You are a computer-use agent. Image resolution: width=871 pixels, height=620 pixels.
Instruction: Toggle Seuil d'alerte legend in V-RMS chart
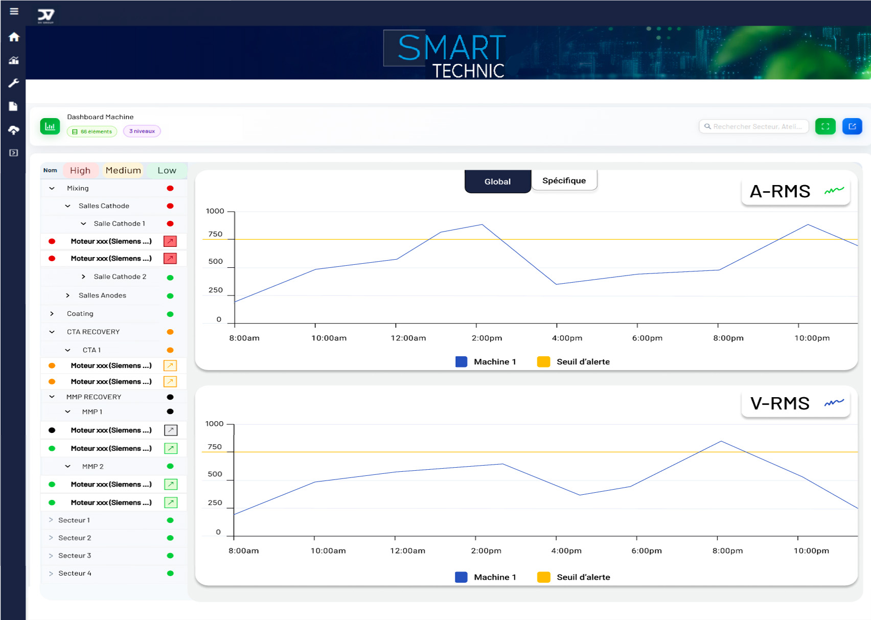pyautogui.click(x=574, y=577)
